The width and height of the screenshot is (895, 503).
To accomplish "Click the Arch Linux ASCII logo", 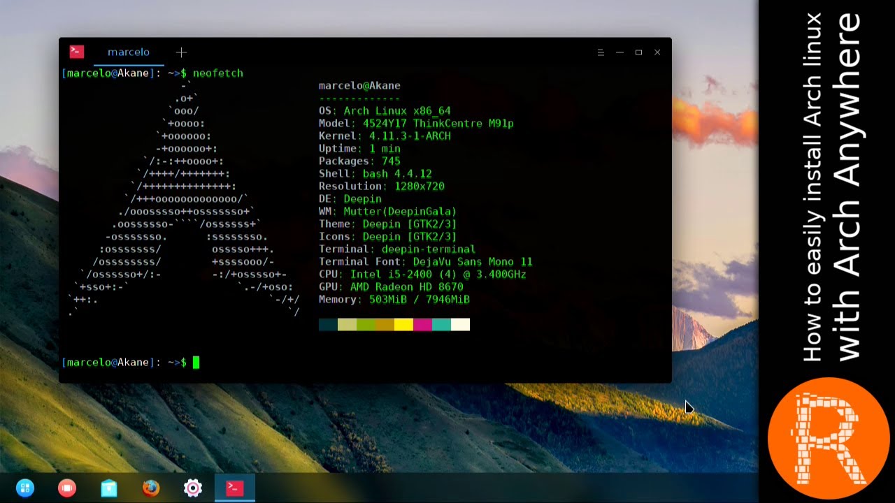I will coord(185,198).
